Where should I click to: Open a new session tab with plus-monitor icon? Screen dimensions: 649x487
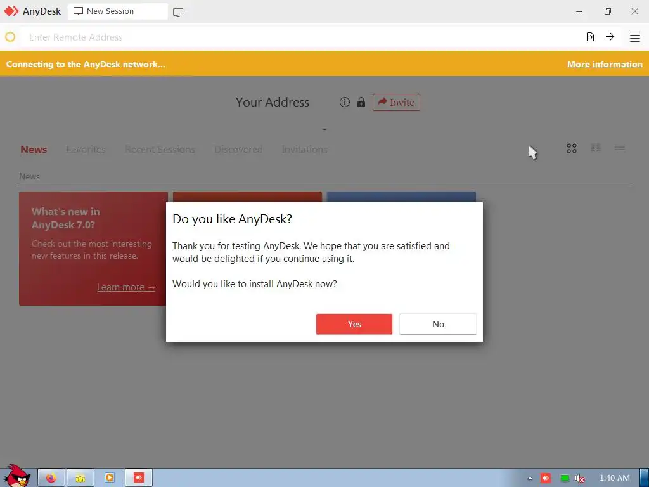click(x=178, y=13)
